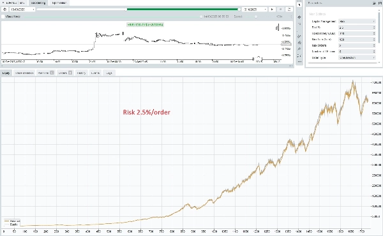Open the Orders tab

coord(65,73)
